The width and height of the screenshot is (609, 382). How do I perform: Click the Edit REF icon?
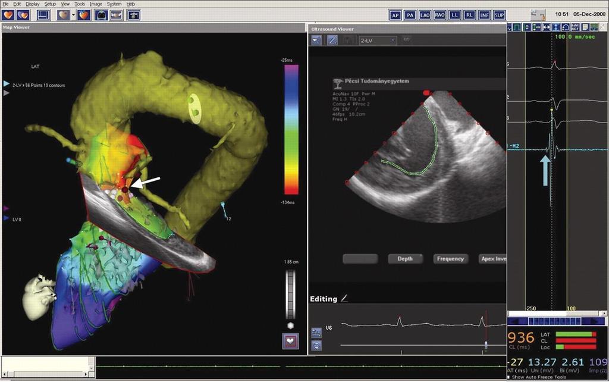click(575, 27)
